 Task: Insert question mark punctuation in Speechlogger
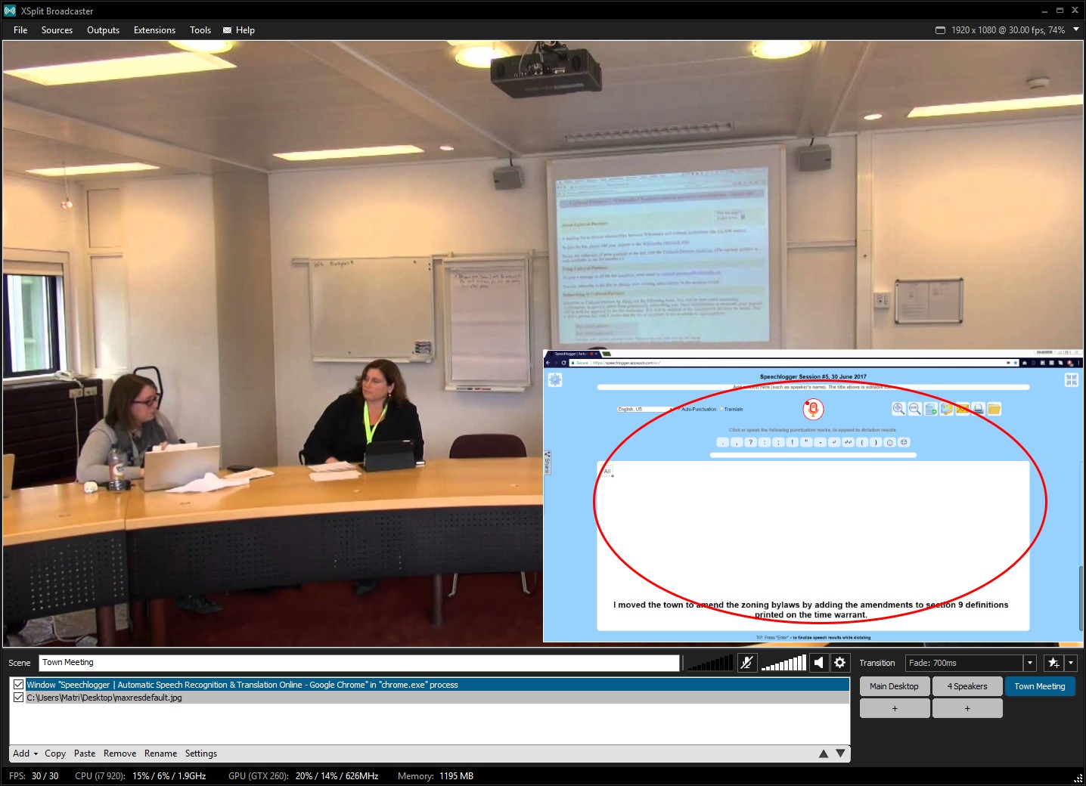coord(750,442)
